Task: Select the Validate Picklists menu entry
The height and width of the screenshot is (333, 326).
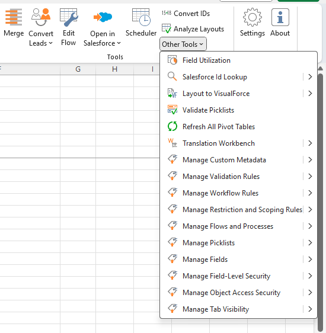Action: tap(238, 110)
